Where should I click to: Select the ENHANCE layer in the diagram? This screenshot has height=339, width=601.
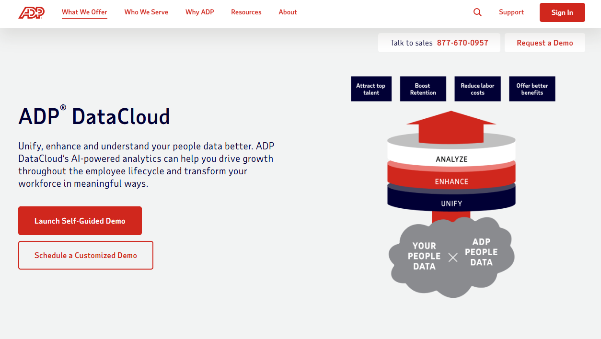451,181
